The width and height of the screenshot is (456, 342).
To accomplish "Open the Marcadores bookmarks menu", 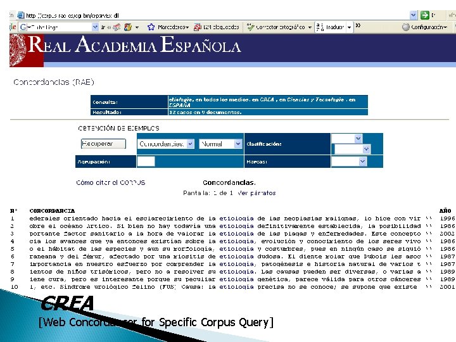I will 173,27.
